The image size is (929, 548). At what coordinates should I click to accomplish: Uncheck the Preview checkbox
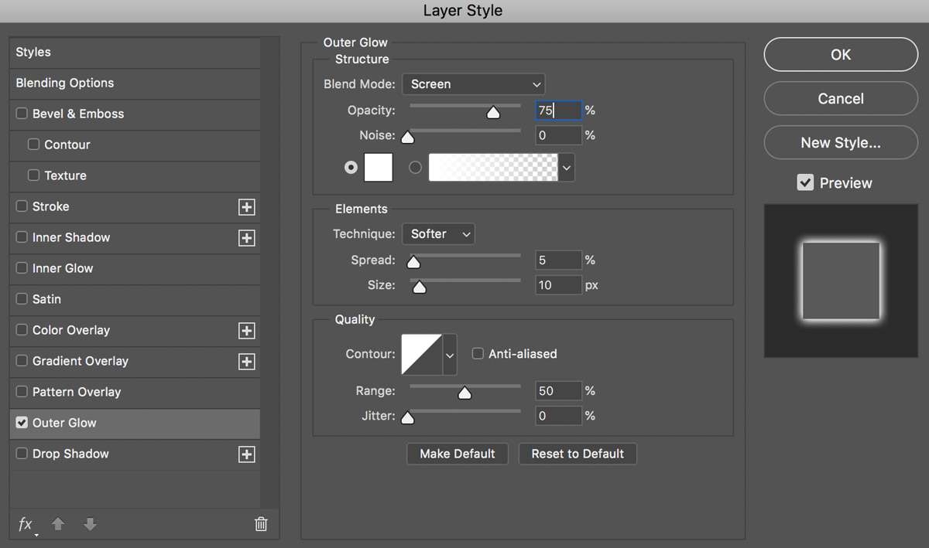pos(805,182)
